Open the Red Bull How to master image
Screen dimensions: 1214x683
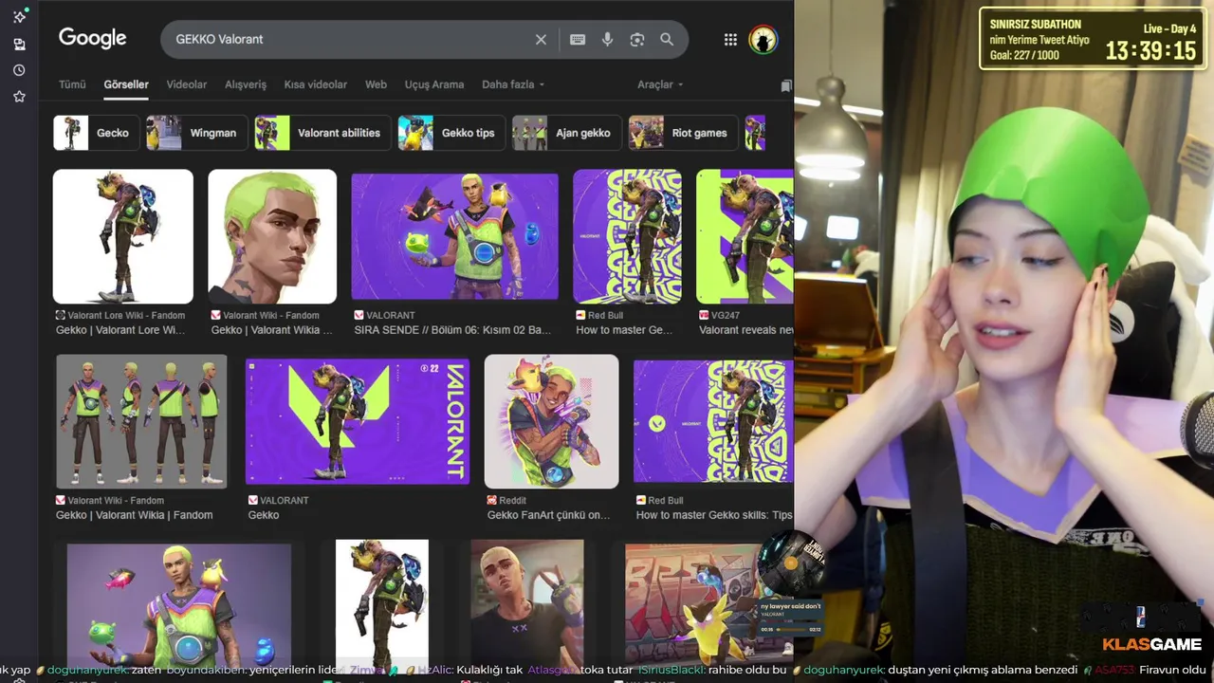(627, 236)
